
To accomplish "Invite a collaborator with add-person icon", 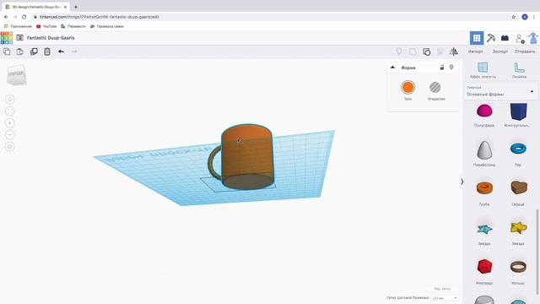I will [520, 38].
